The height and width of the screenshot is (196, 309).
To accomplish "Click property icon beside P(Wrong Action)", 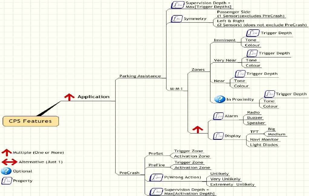I will (x=156, y=178).
